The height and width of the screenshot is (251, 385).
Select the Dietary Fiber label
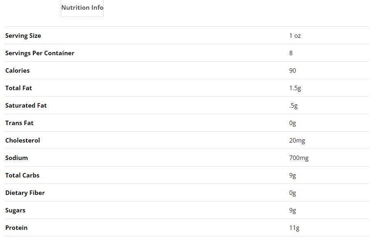[25, 193]
